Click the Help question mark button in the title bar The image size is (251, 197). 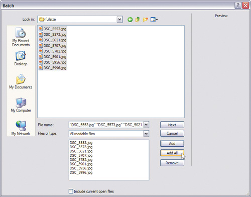click(x=238, y=6)
